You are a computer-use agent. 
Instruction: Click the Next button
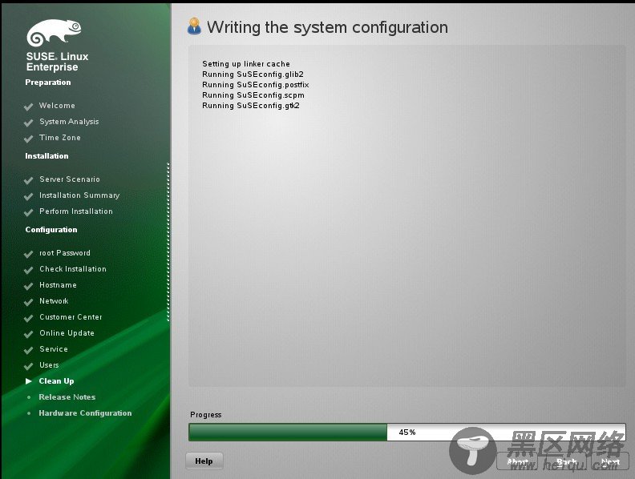click(610, 461)
